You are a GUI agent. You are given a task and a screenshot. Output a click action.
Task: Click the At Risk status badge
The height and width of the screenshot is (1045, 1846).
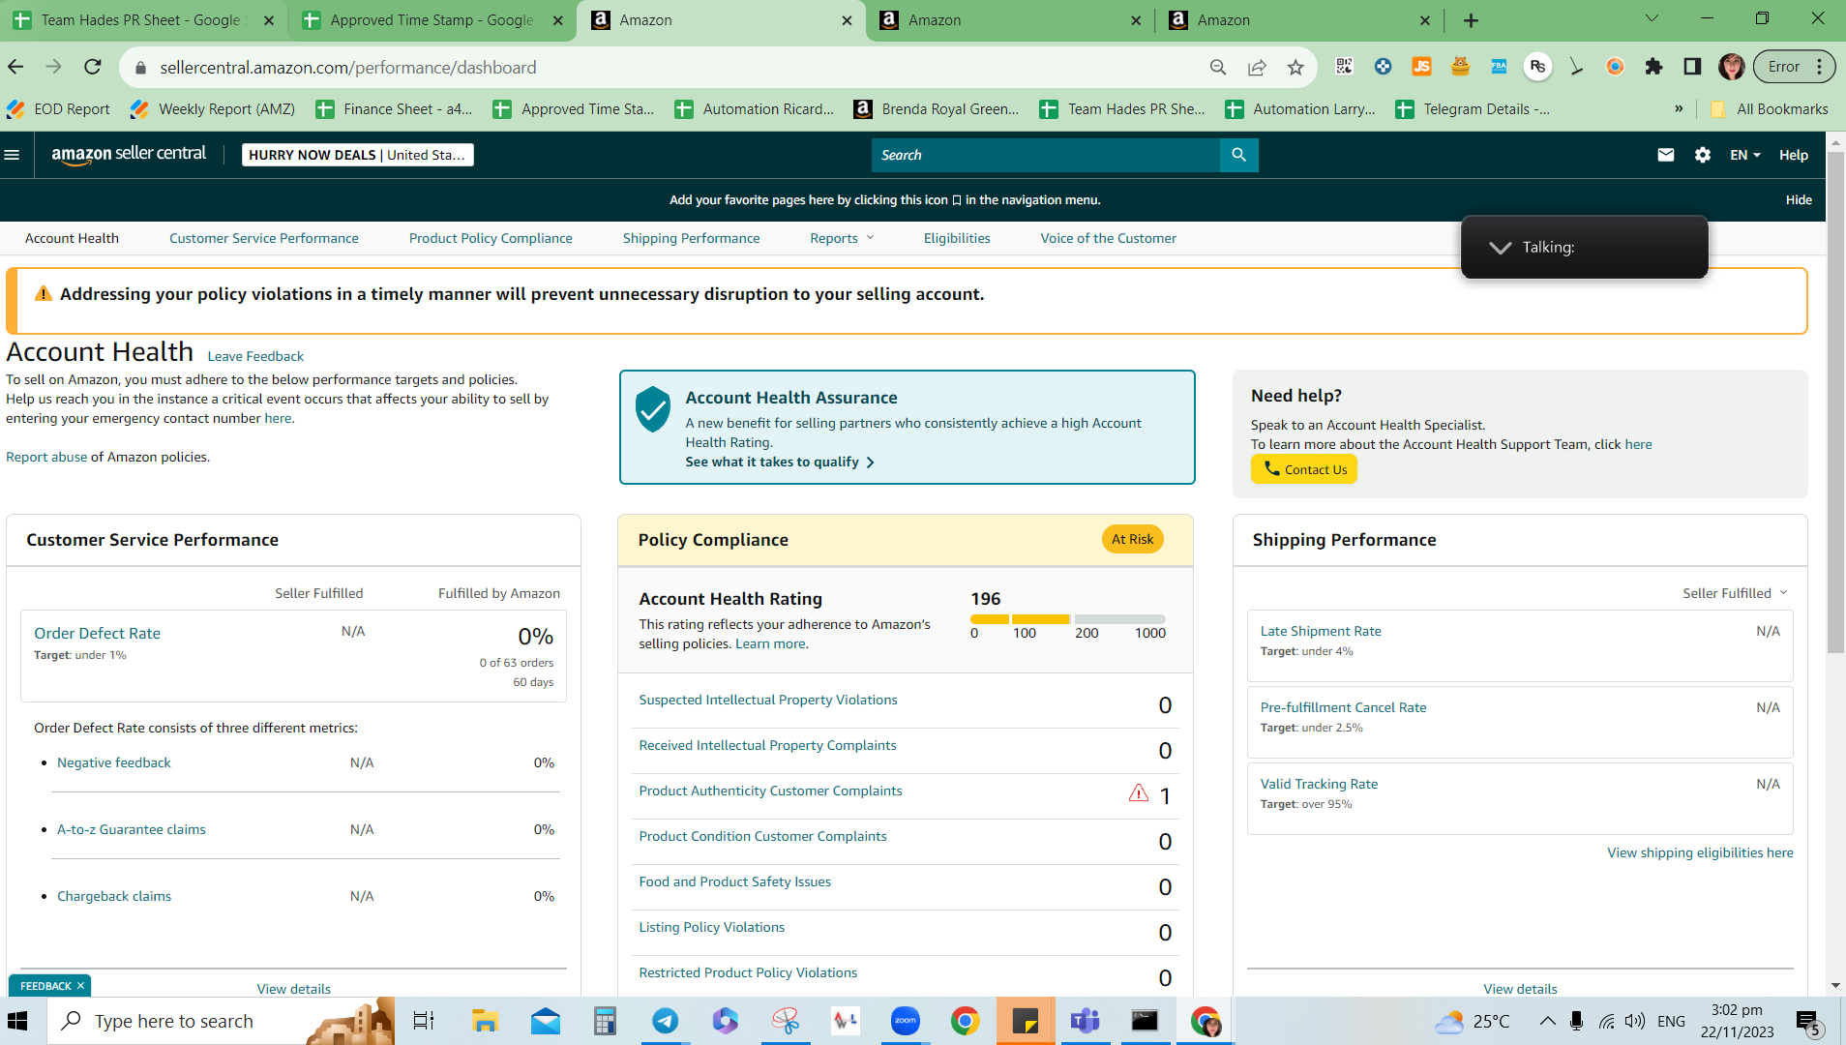coord(1132,539)
